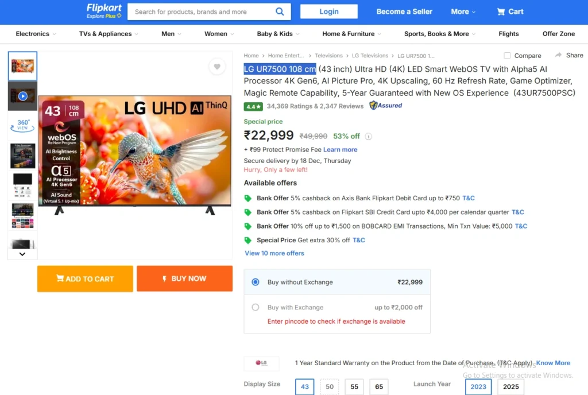
Task: Click the search magnifier icon
Action: coord(280,11)
